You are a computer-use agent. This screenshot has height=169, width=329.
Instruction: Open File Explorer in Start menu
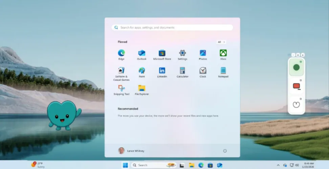(x=141, y=90)
